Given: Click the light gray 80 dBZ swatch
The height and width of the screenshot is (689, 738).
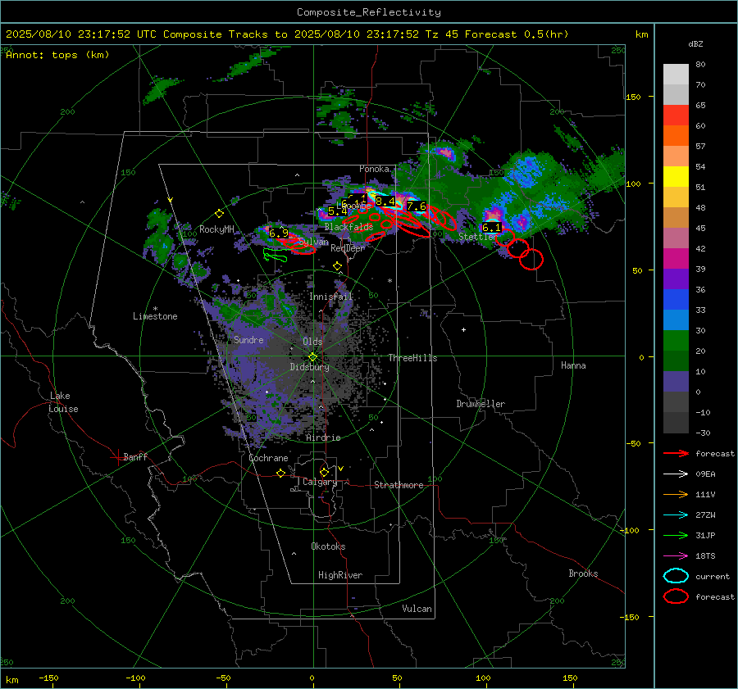Looking at the screenshot, I should 676,74.
